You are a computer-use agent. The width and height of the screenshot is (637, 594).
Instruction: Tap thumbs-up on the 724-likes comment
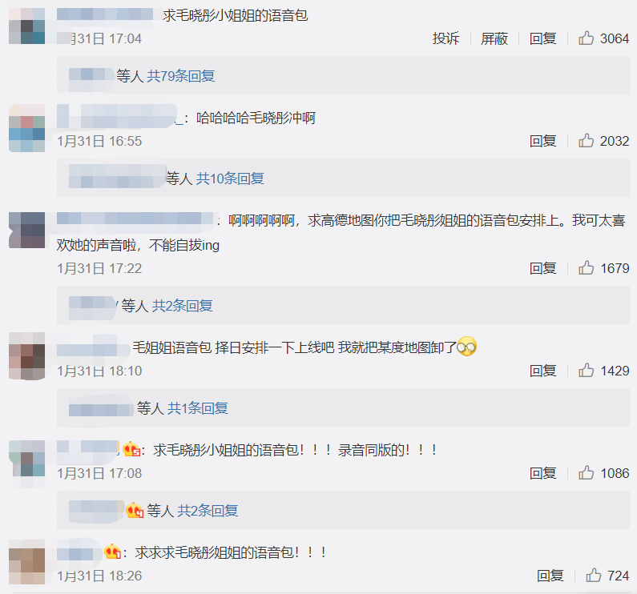[594, 576]
